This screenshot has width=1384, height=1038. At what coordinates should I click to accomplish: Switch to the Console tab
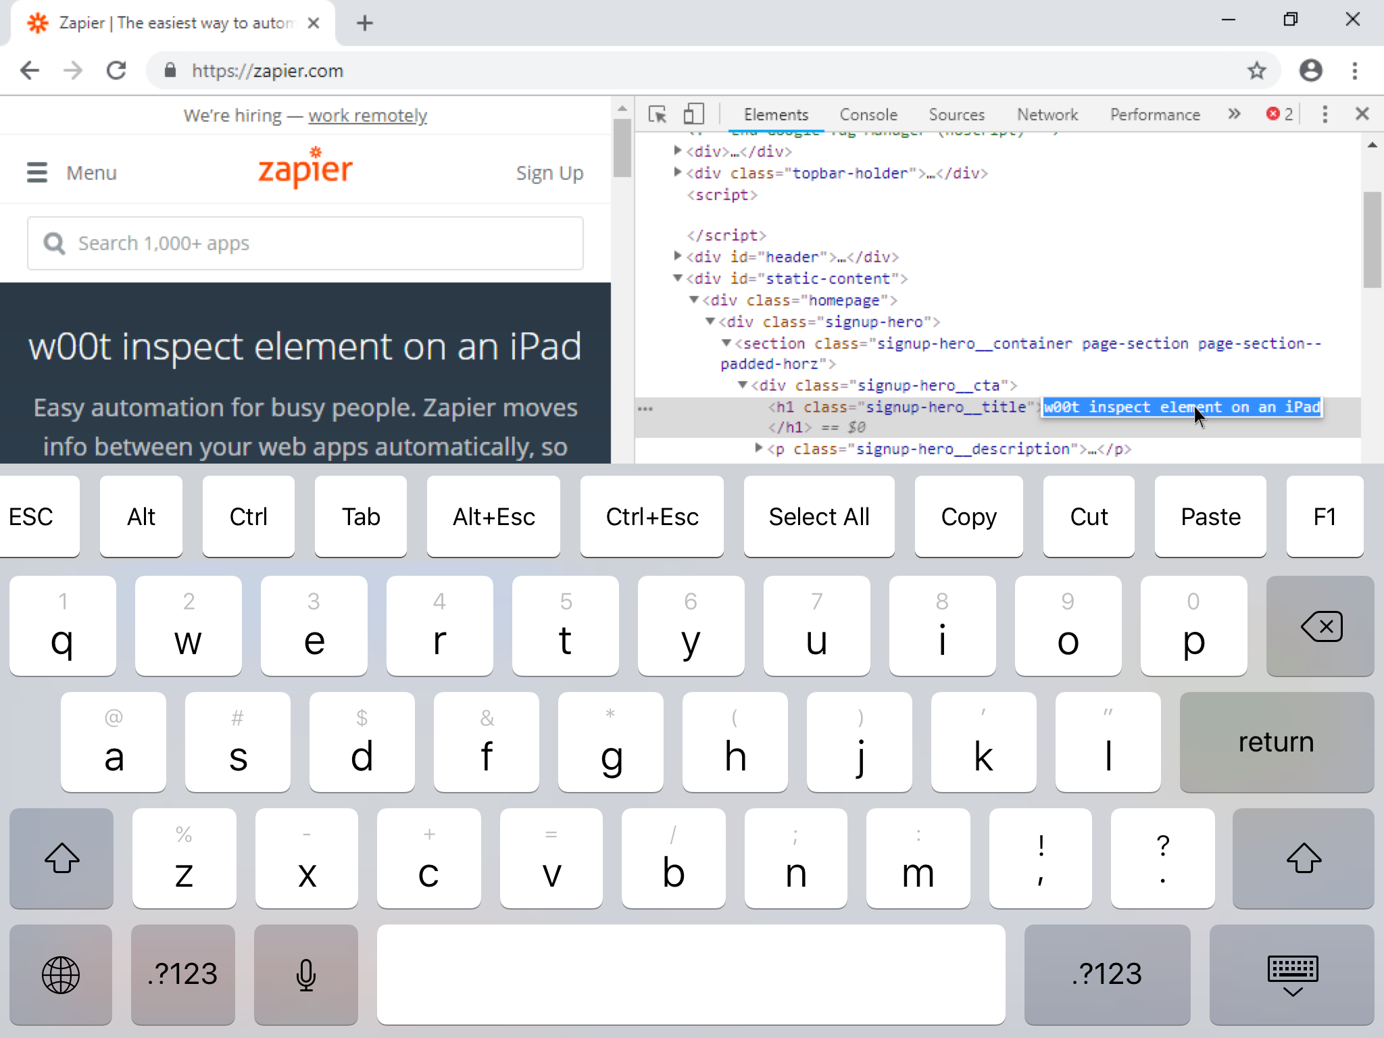(x=868, y=114)
